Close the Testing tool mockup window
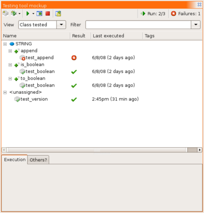Viewport: 204px width, 213px height. pyautogui.click(x=199, y=5)
